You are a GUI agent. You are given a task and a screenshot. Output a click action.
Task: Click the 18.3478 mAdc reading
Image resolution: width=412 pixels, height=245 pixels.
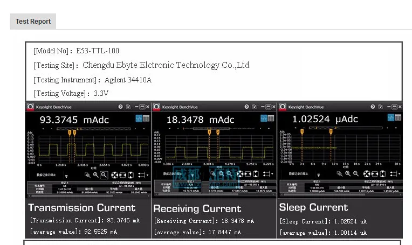click(200, 120)
